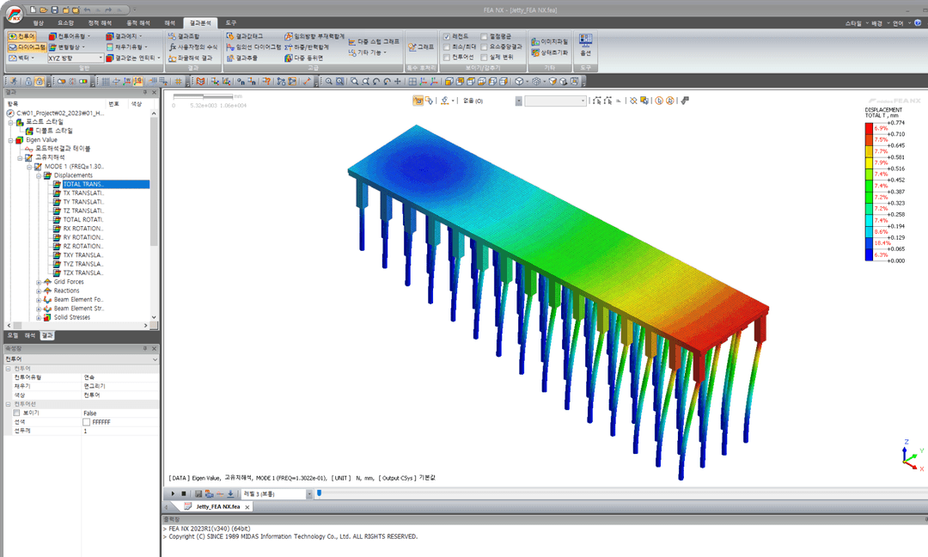Toggle the 보이기 checkbox in property panel
Image resolution: width=928 pixels, height=557 pixels.
(x=16, y=413)
